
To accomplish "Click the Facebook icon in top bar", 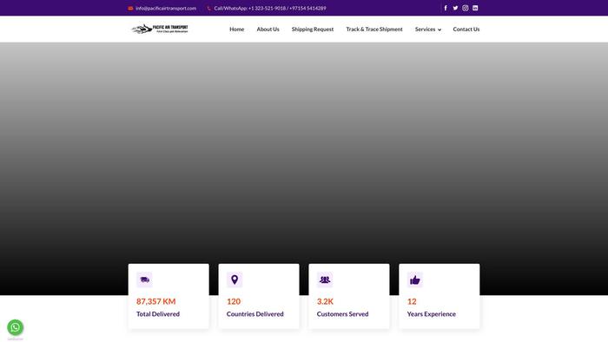I will (x=445, y=8).
